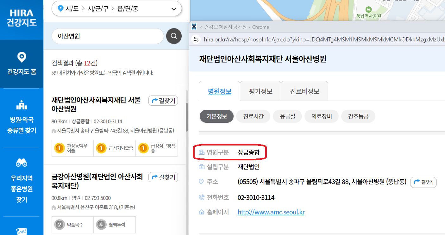Viewport: 445px width, 235px height.
Task: Select the 의료장비 pill button
Action: (x=322, y=116)
